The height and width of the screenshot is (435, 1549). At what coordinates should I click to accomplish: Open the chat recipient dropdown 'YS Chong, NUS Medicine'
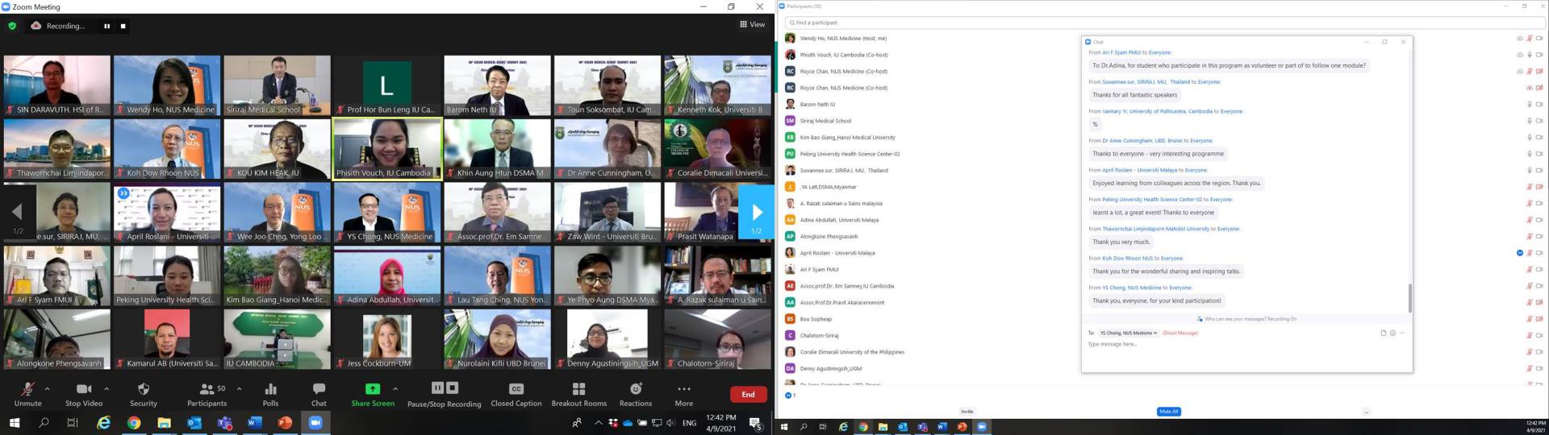tap(1129, 333)
